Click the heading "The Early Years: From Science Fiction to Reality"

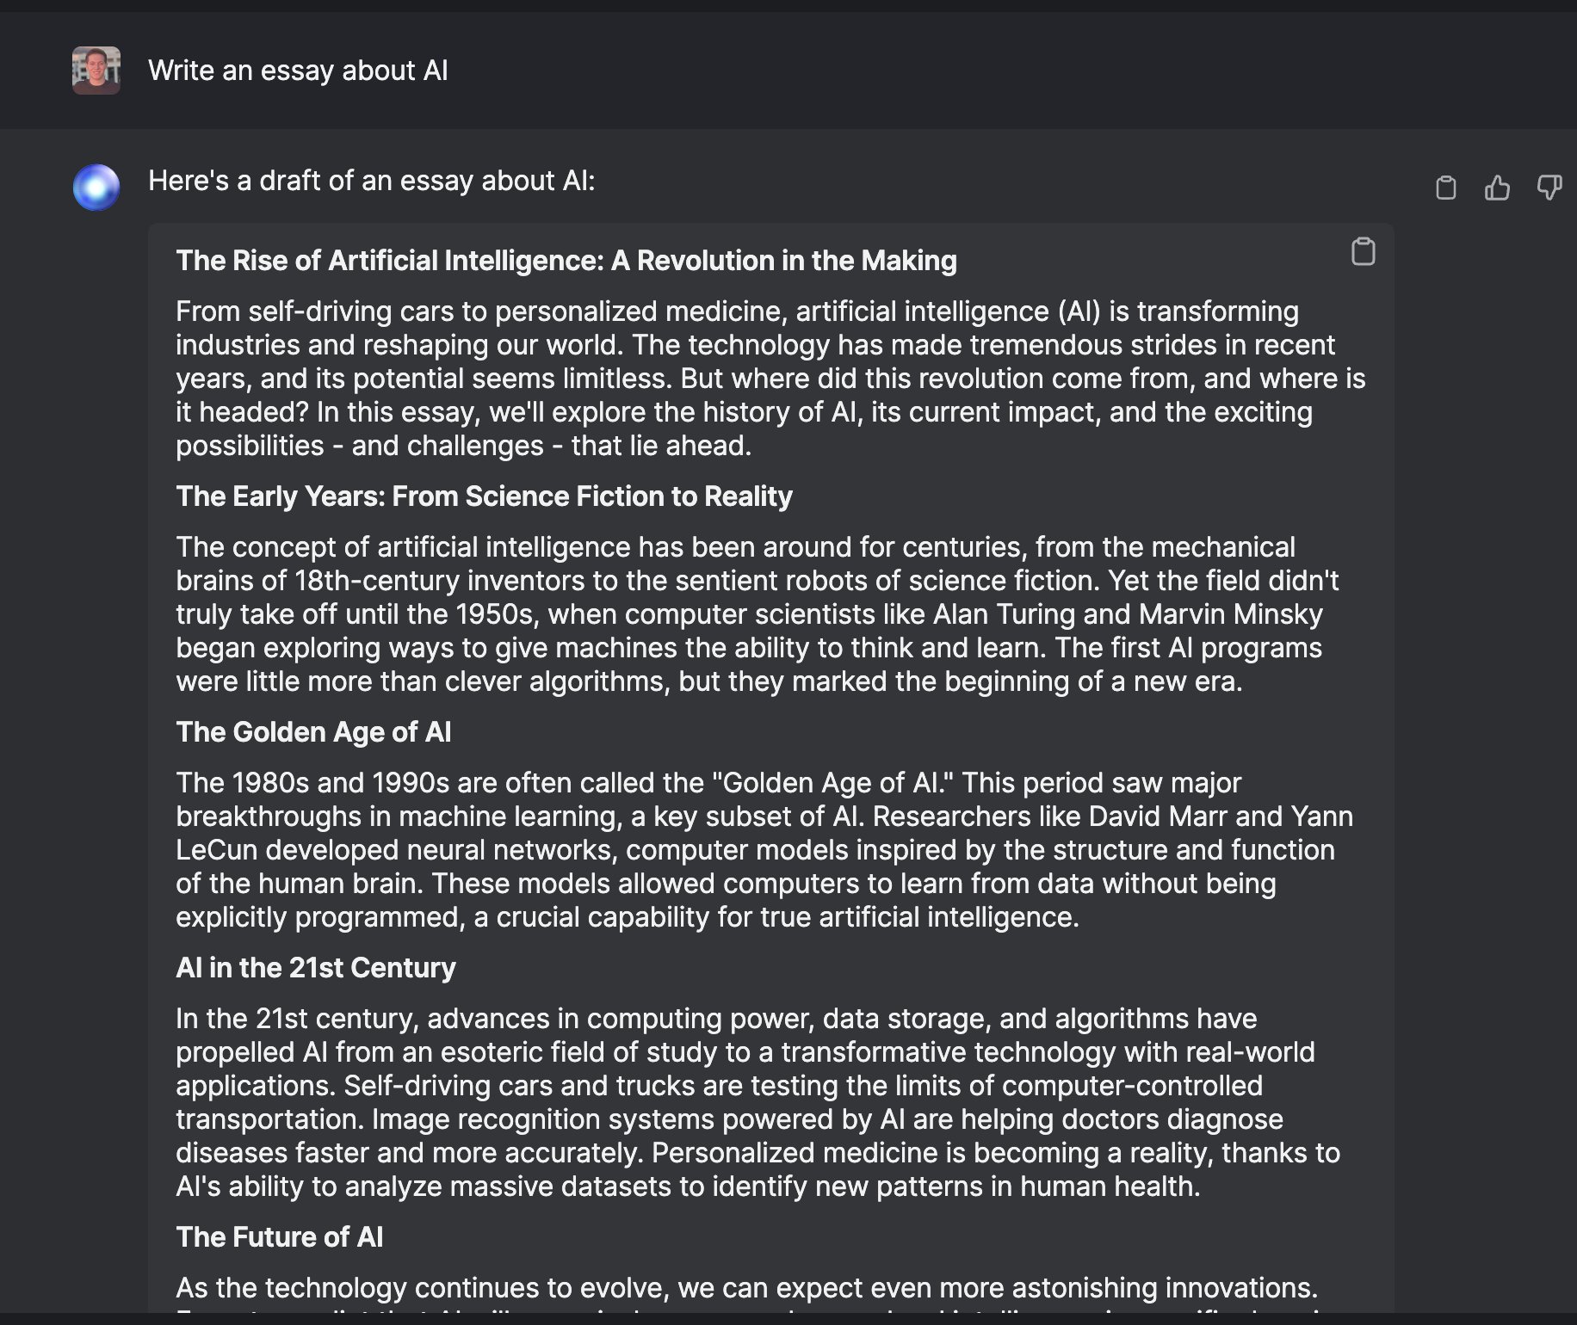[x=485, y=496]
